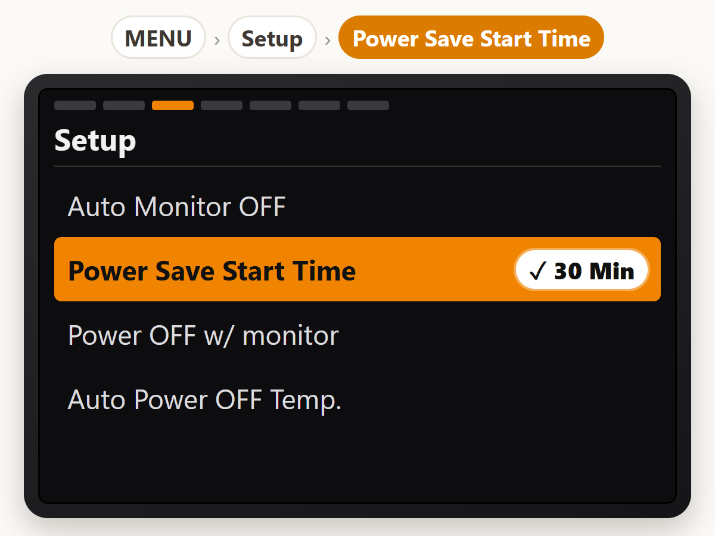Switch to the fourth page indicator tab
The image size is (715, 536).
[222, 105]
